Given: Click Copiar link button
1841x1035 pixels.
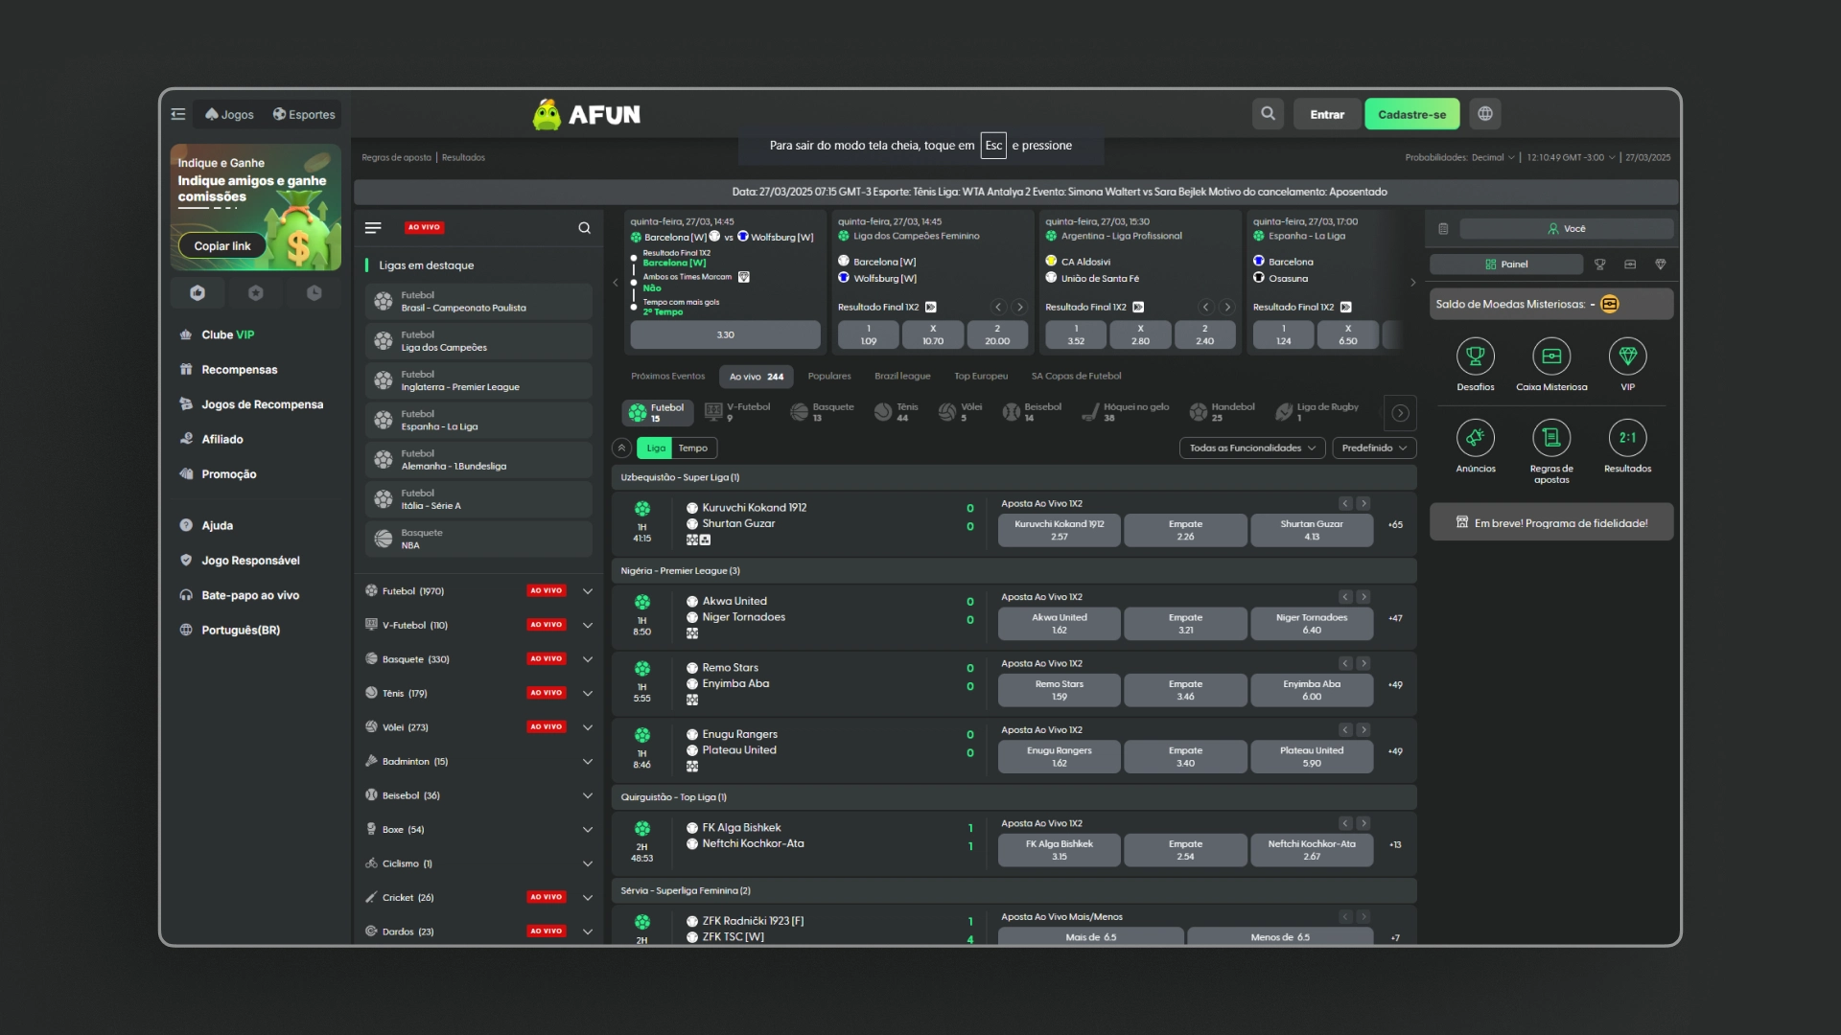Looking at the screenshot, I should click(222, 246).
